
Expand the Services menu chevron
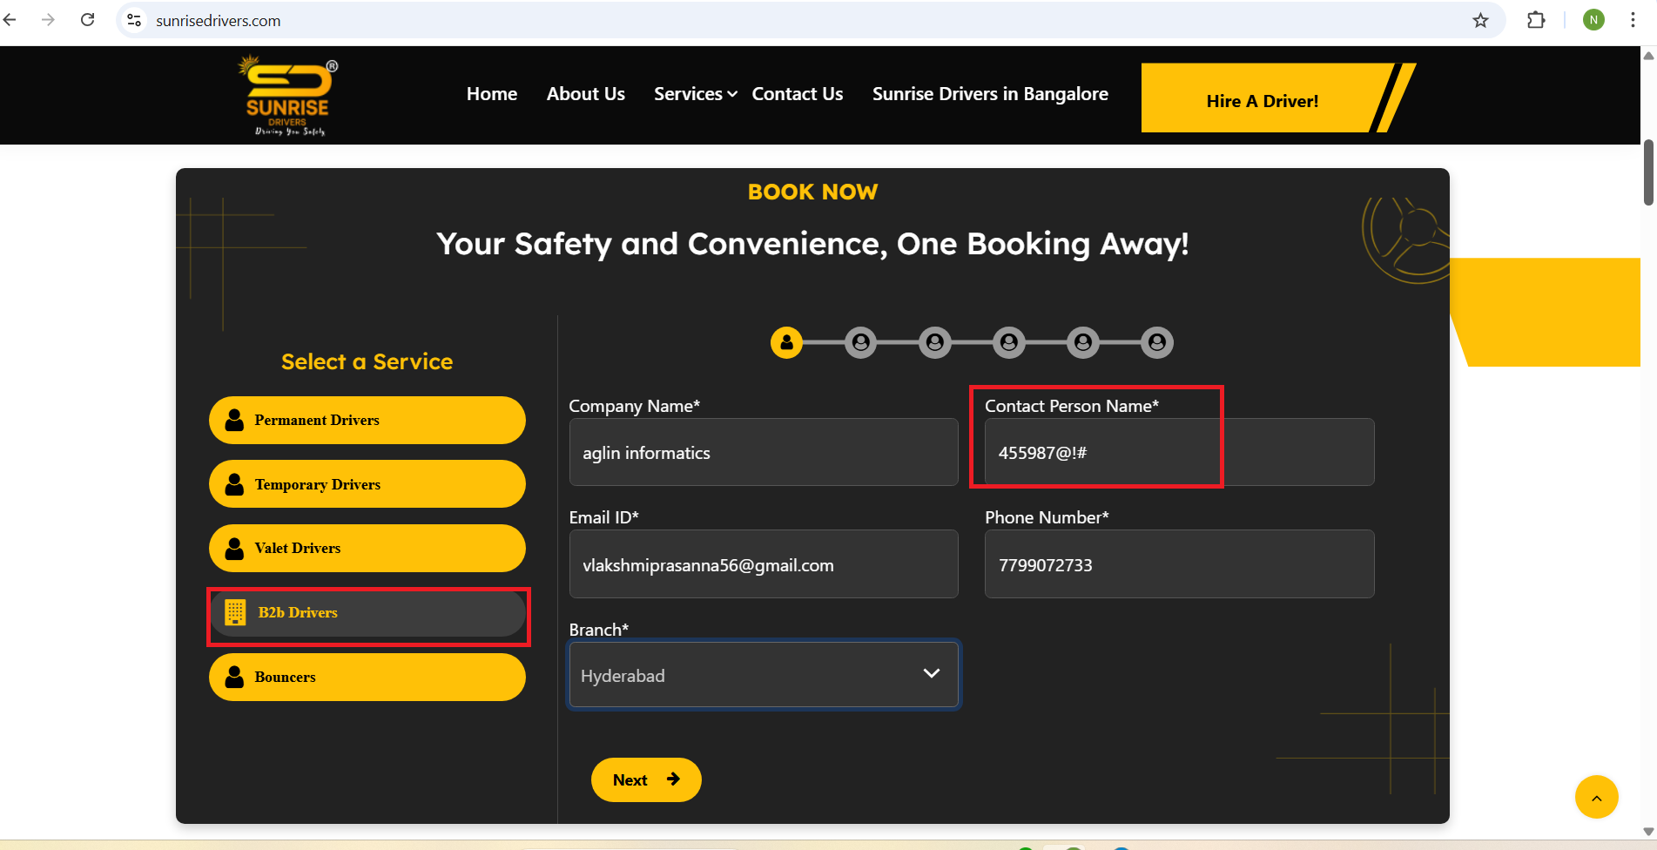(732, 94)
